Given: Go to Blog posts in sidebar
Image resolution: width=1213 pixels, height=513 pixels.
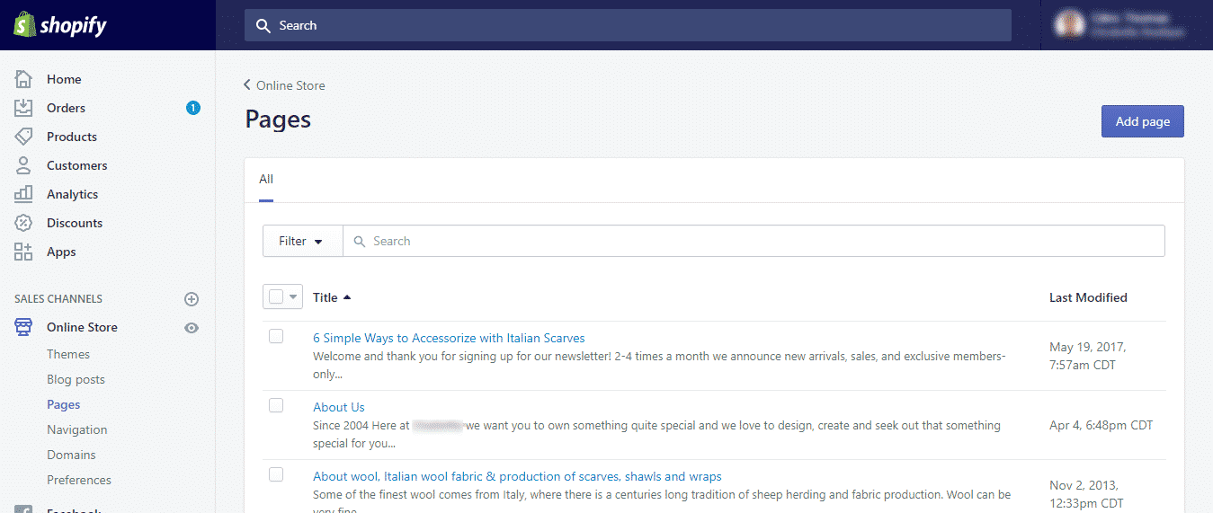Looking at the screenshot, I should [76, 379].
